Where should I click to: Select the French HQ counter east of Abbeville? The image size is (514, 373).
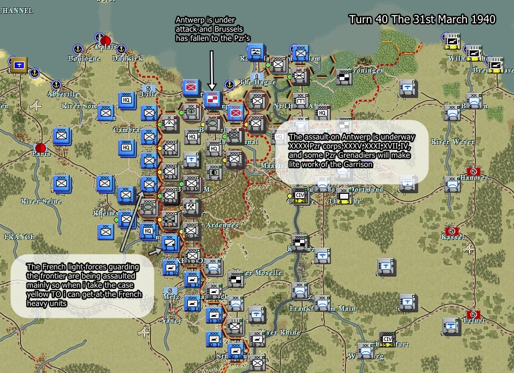[x=127, y=100]
